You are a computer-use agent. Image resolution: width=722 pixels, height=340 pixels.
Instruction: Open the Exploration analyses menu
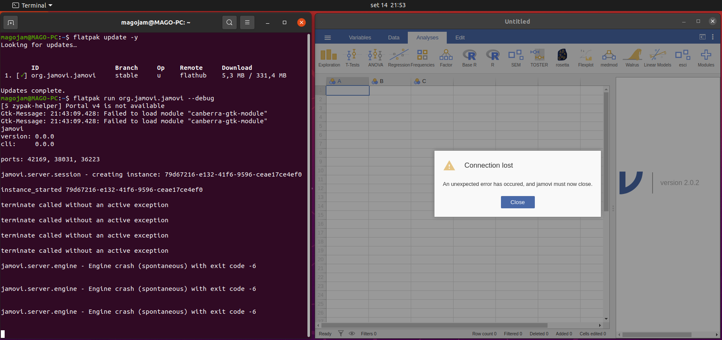[x=329, y=58]
